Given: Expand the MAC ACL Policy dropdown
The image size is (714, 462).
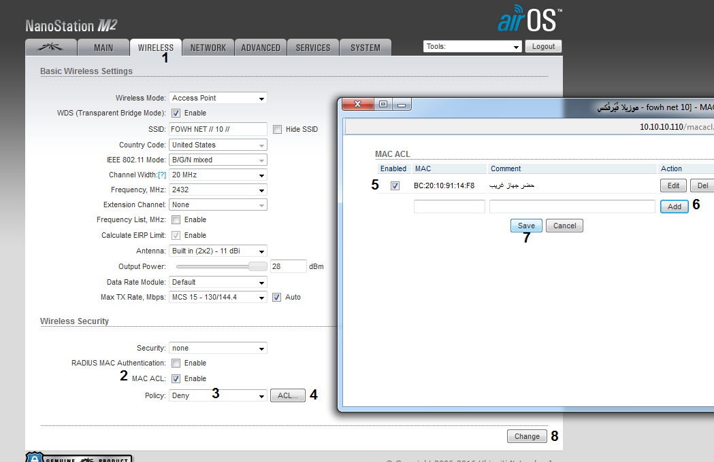Looking at the screenshot, I should pyautogui.click(x=218, y=395).
